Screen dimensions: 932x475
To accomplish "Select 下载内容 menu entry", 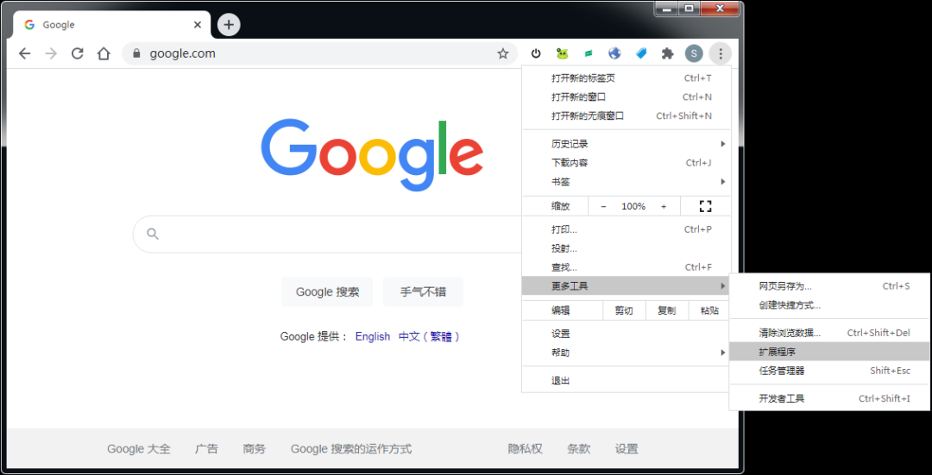I will point(627,163).
